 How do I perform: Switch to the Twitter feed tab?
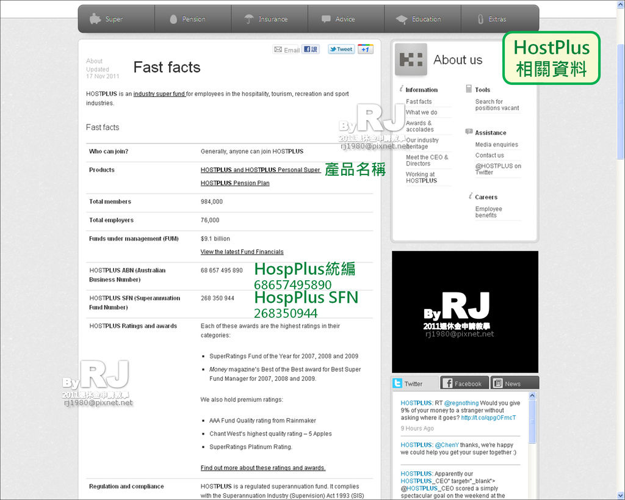[415, 383]
